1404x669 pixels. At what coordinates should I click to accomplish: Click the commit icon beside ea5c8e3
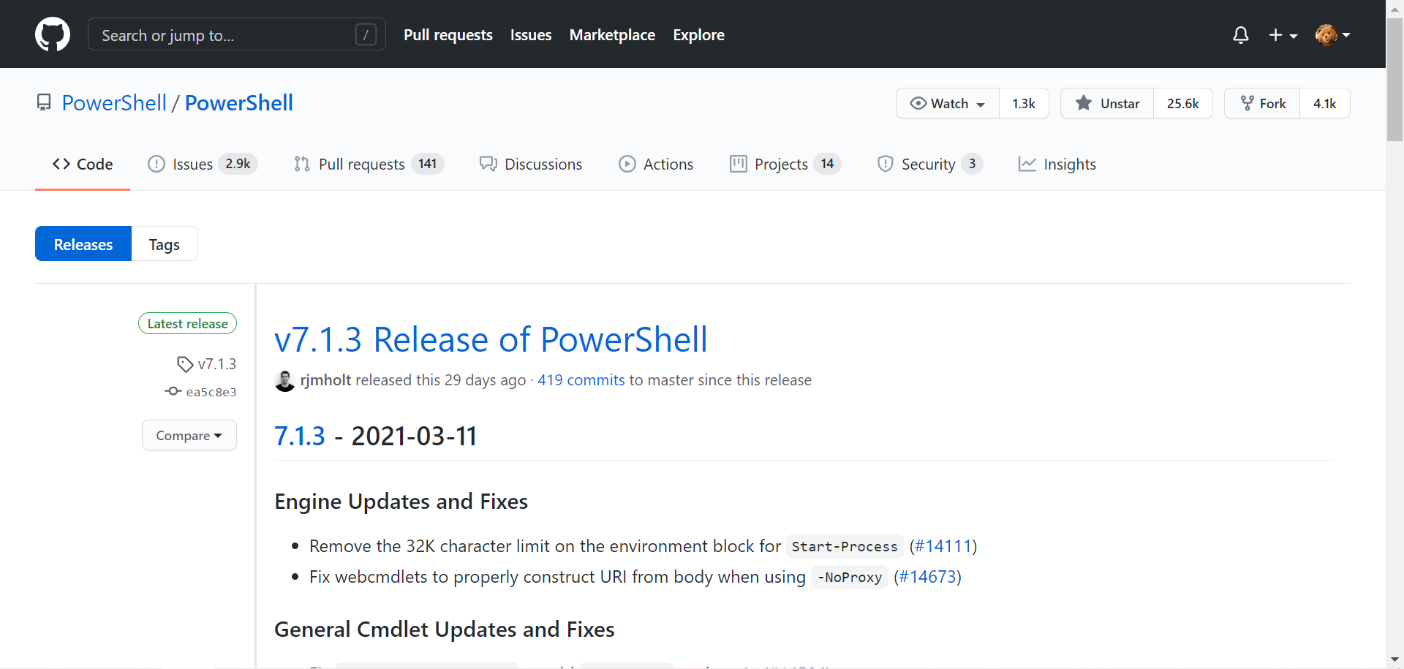(x=172, y=391)
